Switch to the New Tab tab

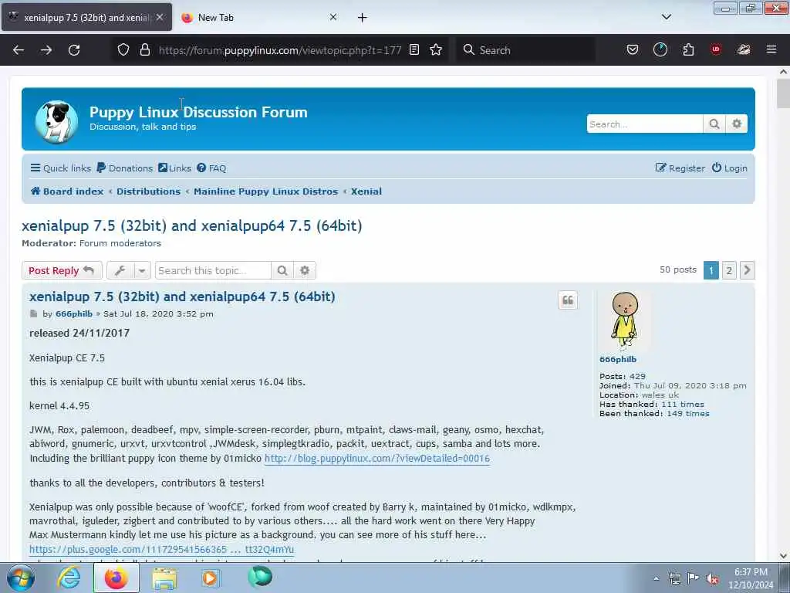click(258, 18)
